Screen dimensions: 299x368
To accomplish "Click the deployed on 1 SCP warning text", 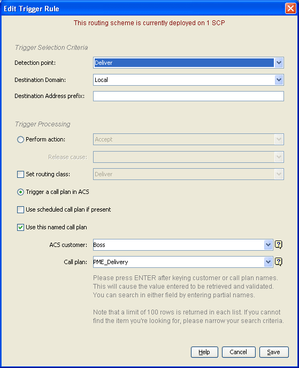I will pyautogui.click(x=149, y=22).
